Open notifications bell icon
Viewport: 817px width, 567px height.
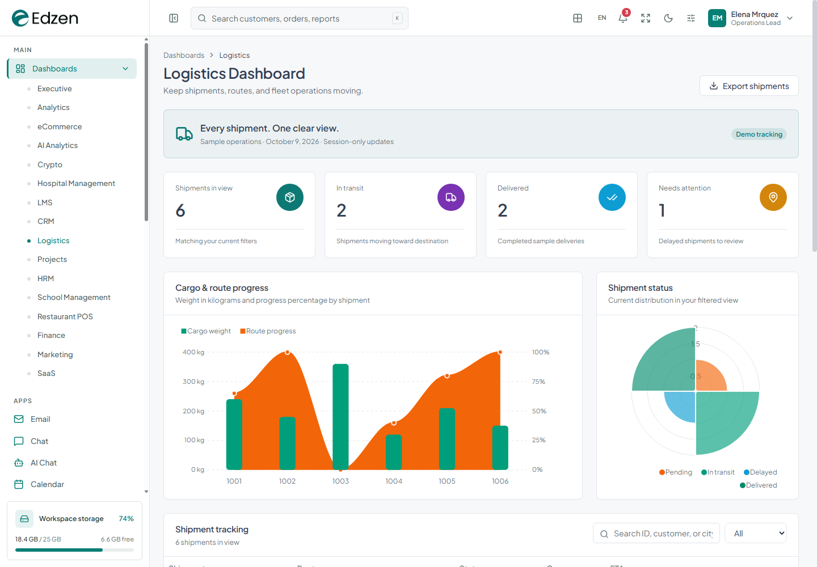(x=623, y=18)
